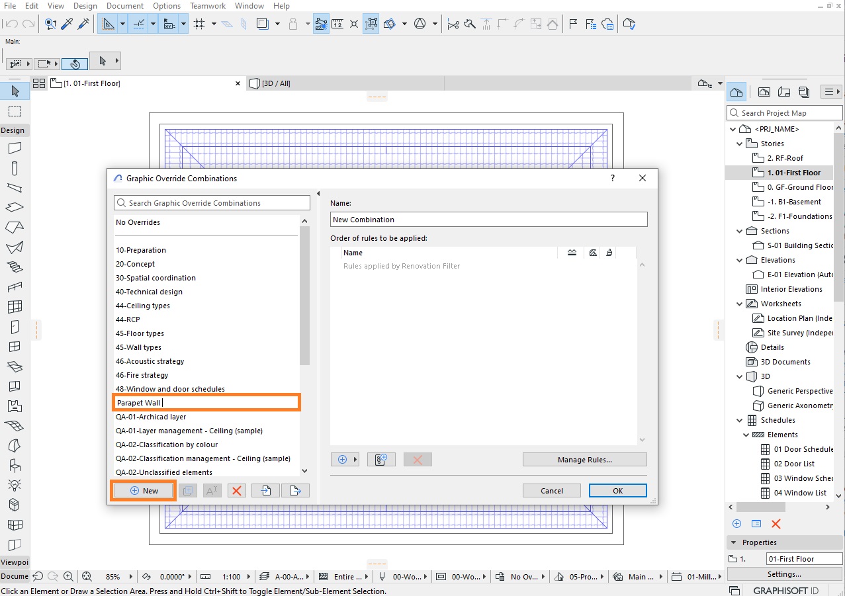Click the Settings... button in Properties
Image resolution: width=845 pixels, height=596 pixels.
(785, 574)
